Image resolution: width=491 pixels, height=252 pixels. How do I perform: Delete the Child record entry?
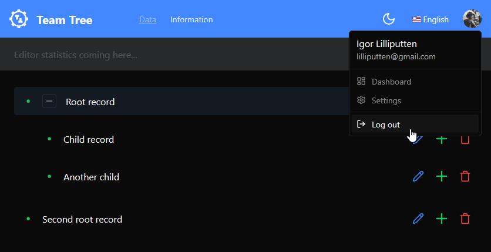tap(465, 140)
